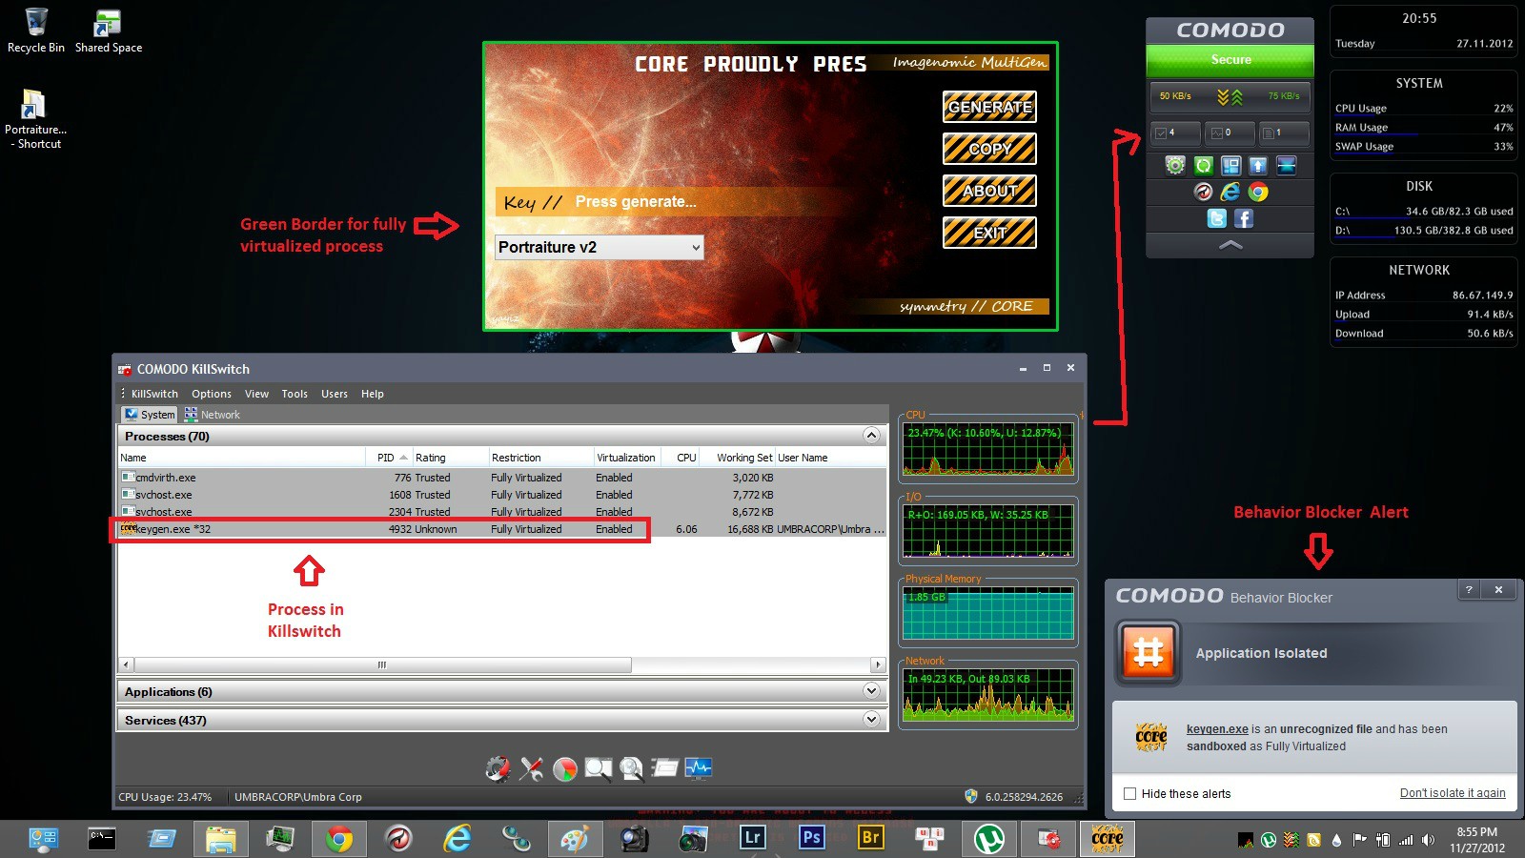1525x858 pixels.
Task: Click the blue upload arrow icon in Comodo widget
Action: (x=1258, y=166)
